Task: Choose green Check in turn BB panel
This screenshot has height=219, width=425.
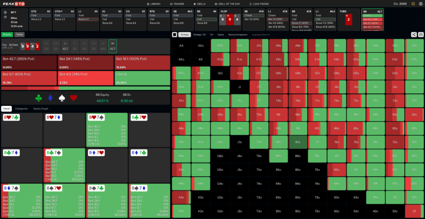Action: (372, 15)
